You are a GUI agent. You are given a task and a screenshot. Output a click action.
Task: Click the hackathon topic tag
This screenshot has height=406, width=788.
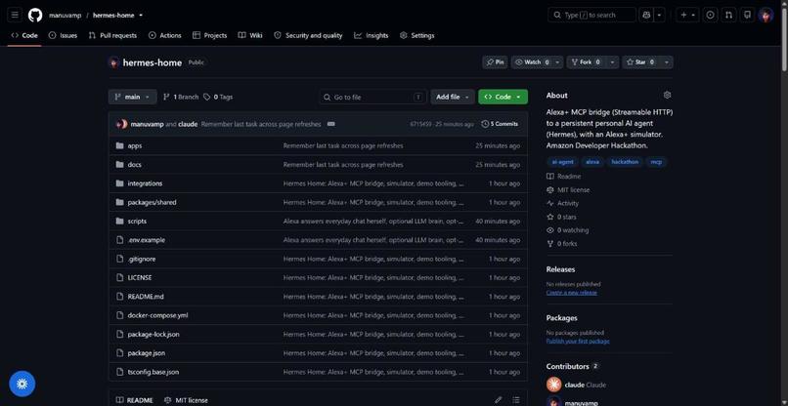(625, 162)
